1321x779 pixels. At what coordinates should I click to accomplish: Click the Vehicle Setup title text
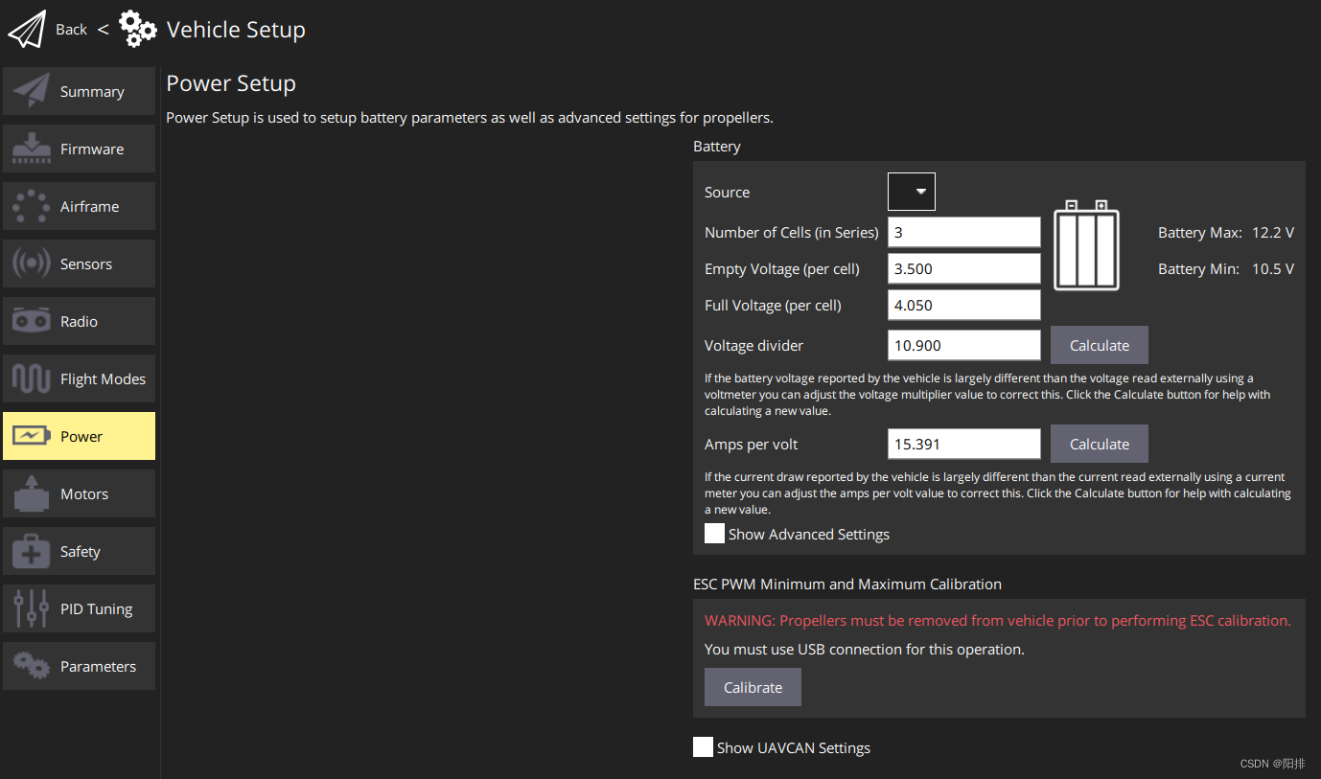point(236,30)
